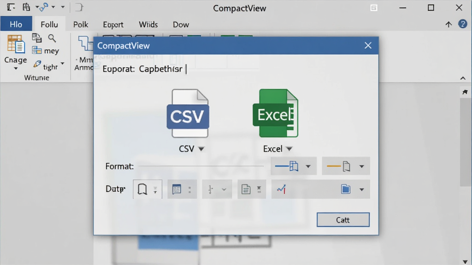The image size is (472, 265).
Task: Open dropdown next to blue folder icon
Action: [x=361, y=190]
